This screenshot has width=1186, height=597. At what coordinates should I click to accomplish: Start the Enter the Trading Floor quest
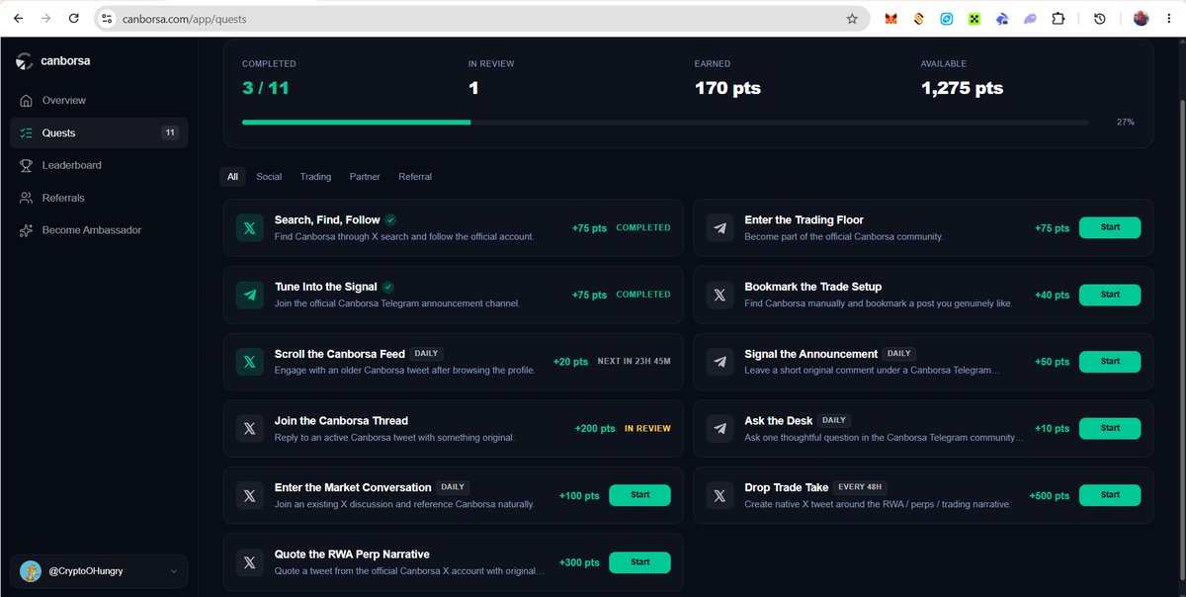click(x=1110, y=227)
